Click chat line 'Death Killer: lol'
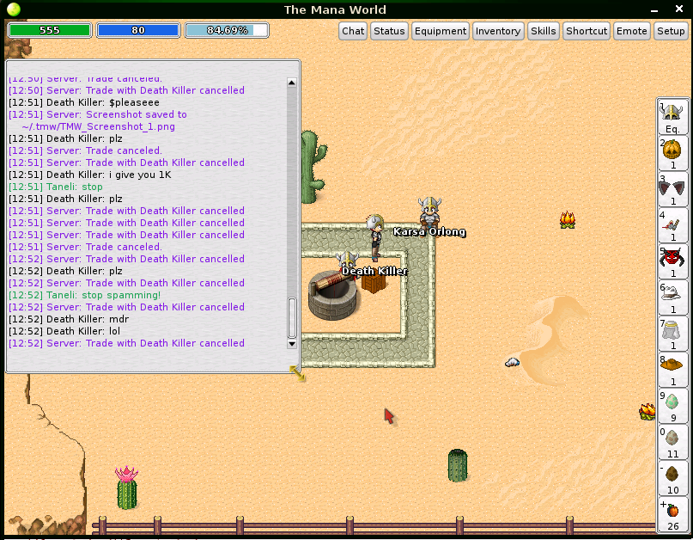The width and height of the screenshot is (693, 540). point(64,331)
